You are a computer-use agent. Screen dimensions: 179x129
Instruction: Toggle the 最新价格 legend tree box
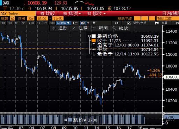[89, 36]
